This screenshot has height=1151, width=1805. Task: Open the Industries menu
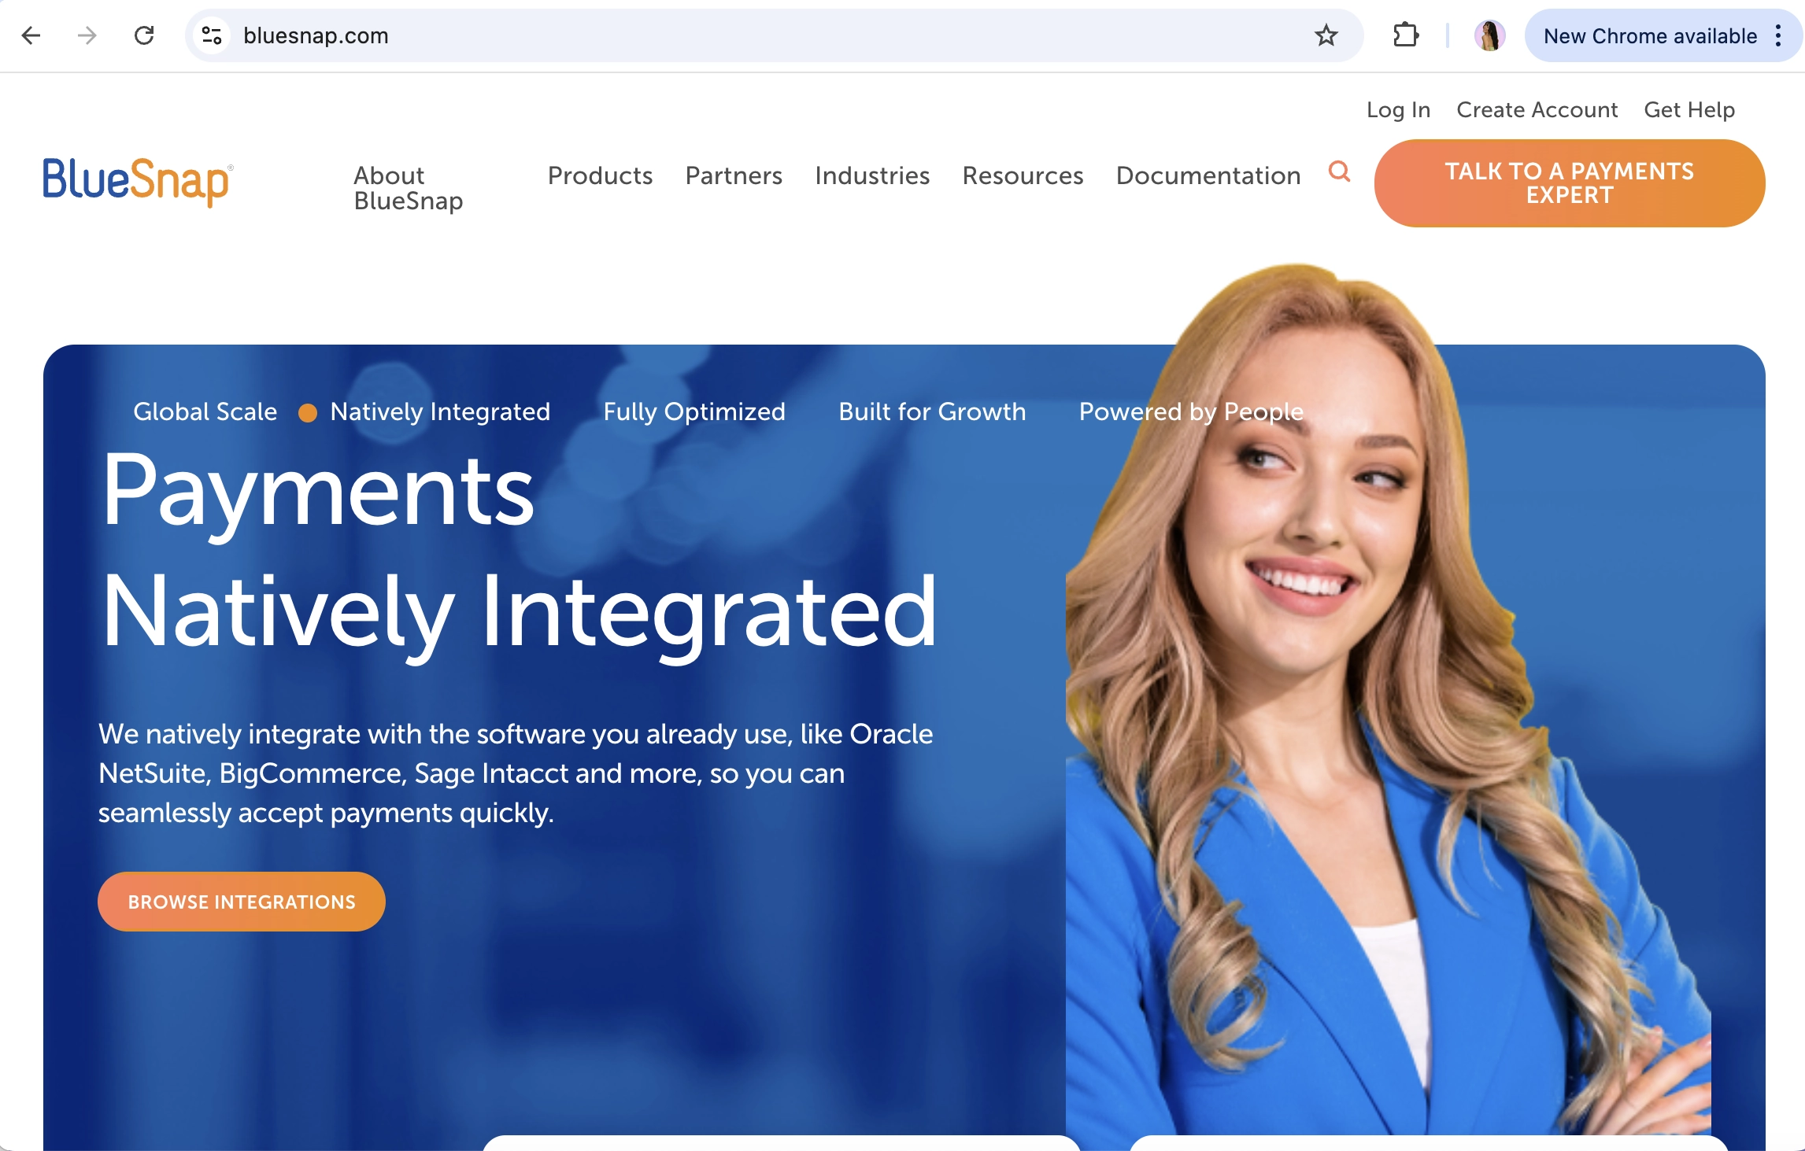[x=872, y=175]
